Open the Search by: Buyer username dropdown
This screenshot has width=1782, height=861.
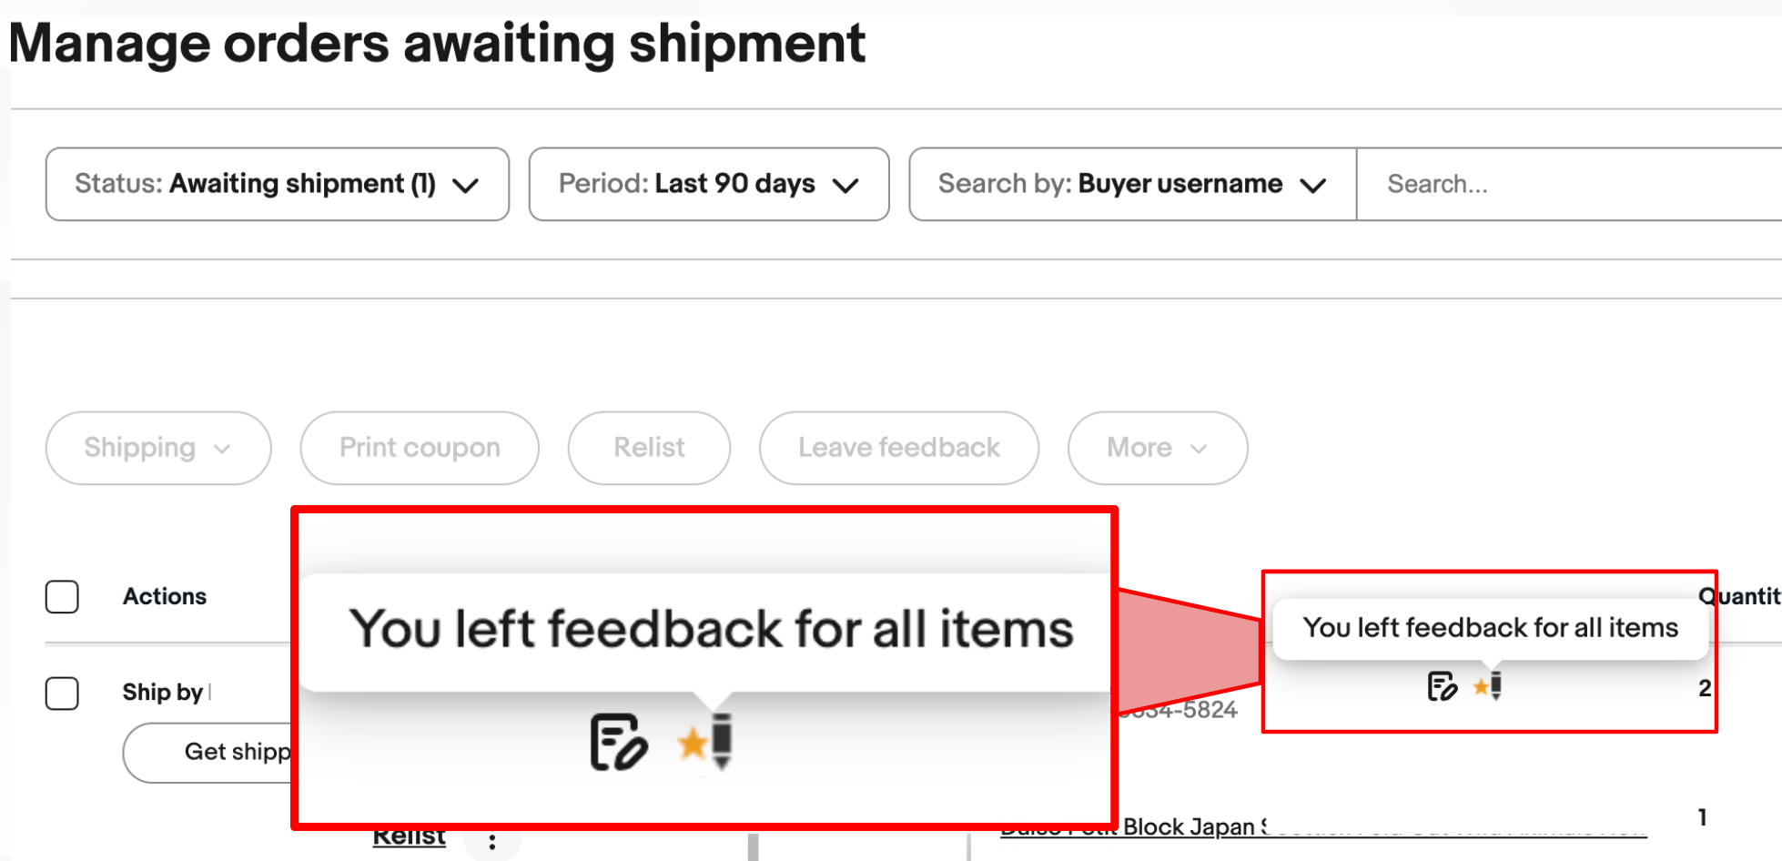(1132, 185)
